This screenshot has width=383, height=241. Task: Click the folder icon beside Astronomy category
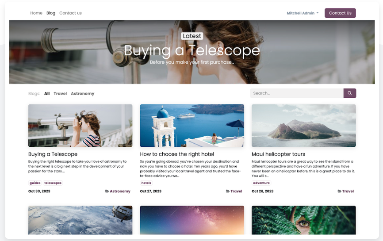pos(107,191)
